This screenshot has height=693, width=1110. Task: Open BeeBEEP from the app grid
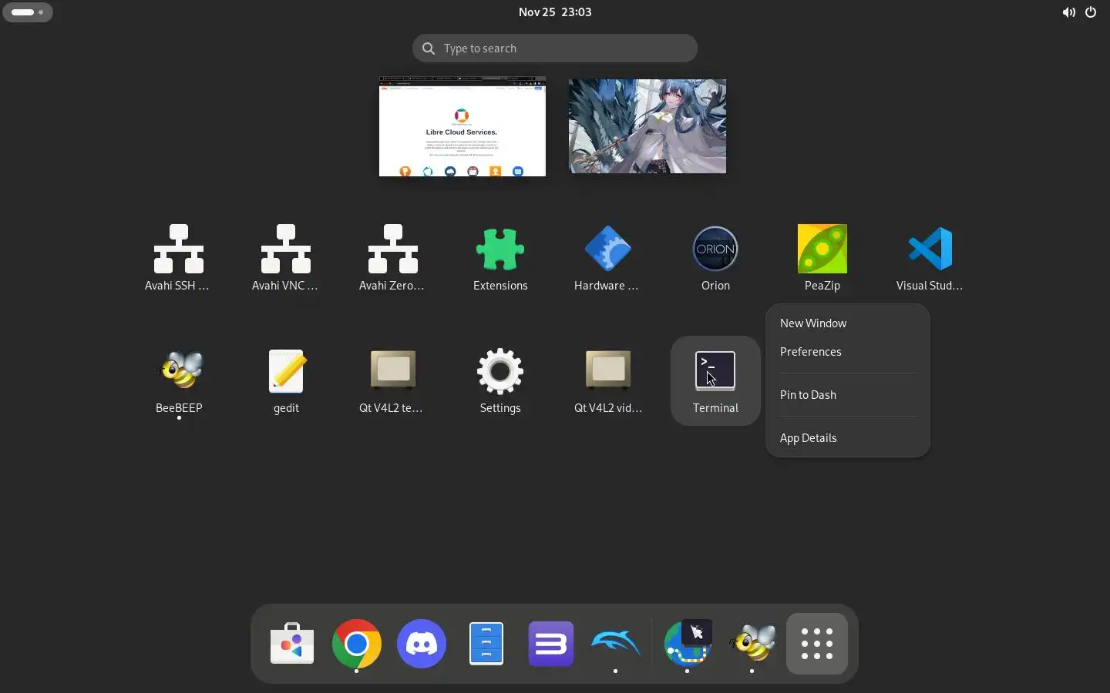pyautogui.click(x=179, y=381)
